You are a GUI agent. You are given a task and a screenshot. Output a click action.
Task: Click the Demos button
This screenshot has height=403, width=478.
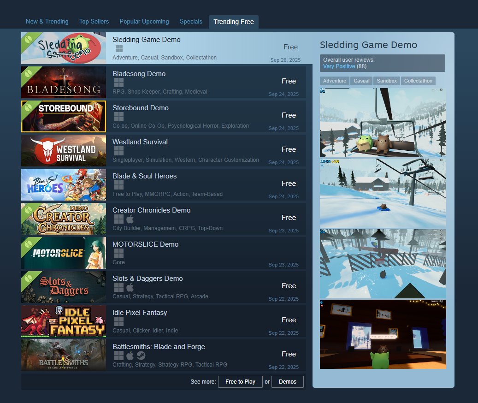pos(288,381)
